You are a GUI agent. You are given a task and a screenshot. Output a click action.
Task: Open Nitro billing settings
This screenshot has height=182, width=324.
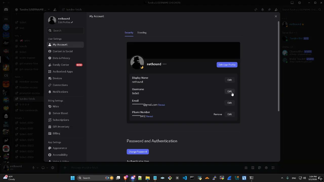[x=65, y=106]
